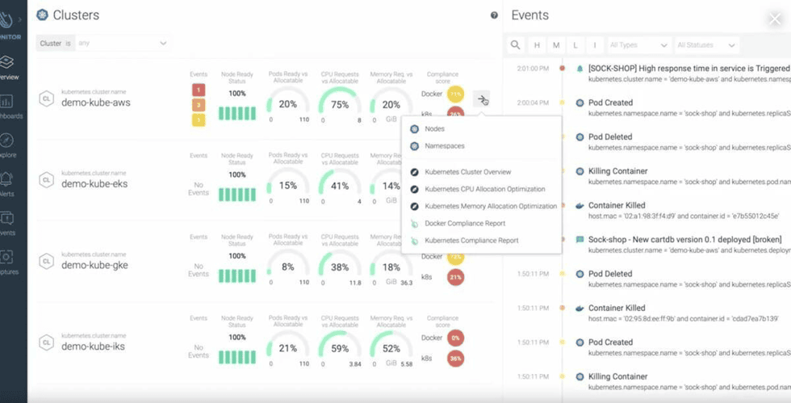The image size is (791, 403).
Task: Click the CL hexagon icon for demo-kube-gke
Action: pyautogui.click(x=47, y=262)
